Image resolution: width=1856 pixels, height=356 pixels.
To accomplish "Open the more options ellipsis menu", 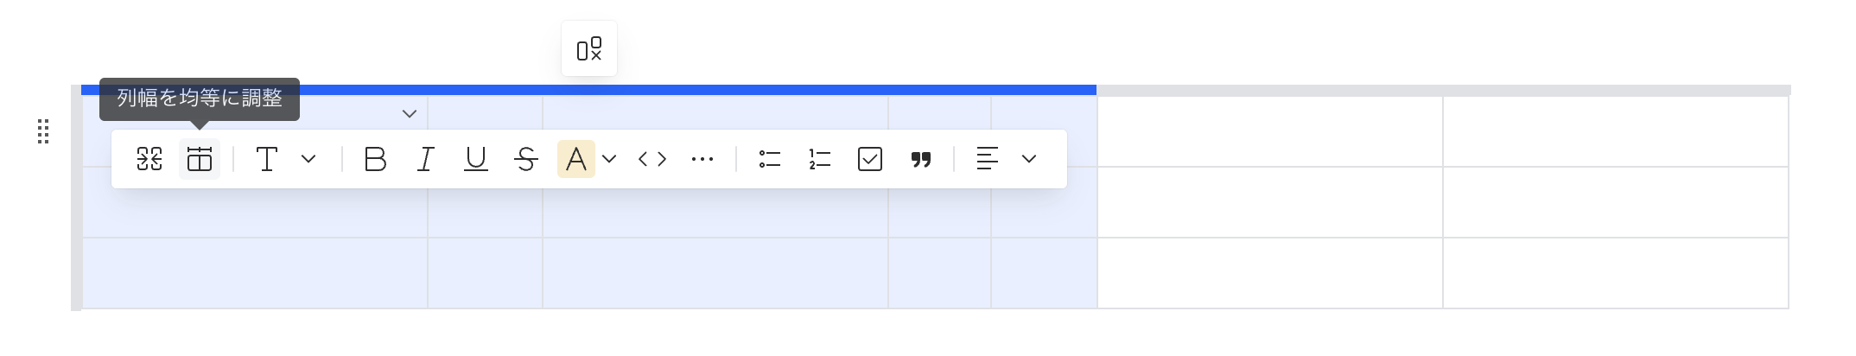I will coord(702,159).
